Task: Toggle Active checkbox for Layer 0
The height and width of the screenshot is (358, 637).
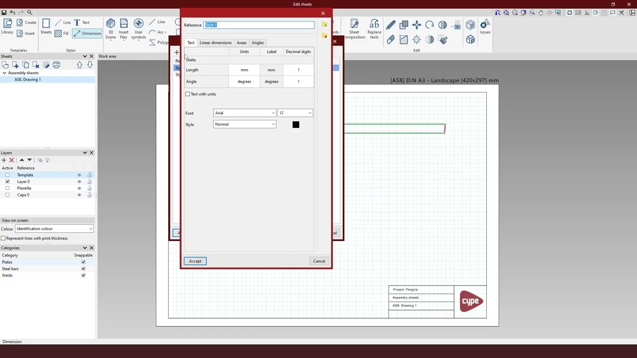Action: (x=7, y=181)
